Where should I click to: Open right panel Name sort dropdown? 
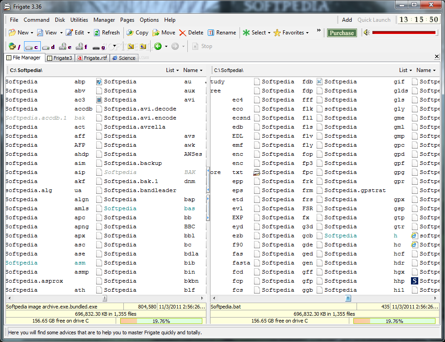tap(425, 70)
